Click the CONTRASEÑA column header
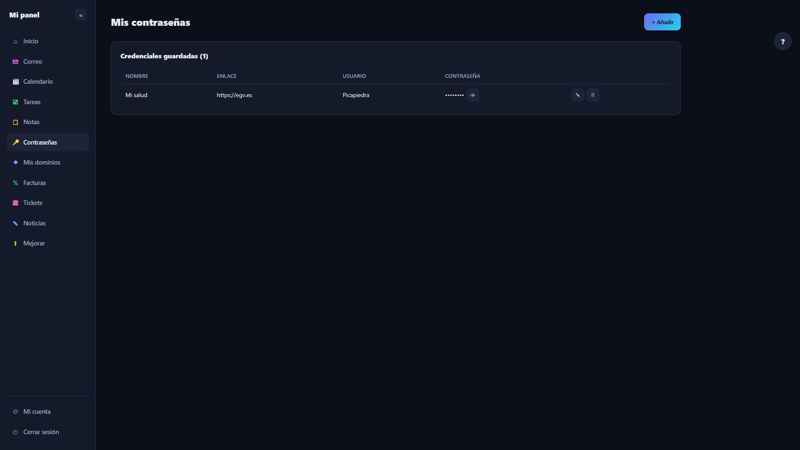This screenshot has height=450, width=800. (462, 76)
